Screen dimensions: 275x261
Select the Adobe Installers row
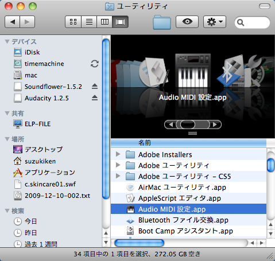[x=188, y=154]
